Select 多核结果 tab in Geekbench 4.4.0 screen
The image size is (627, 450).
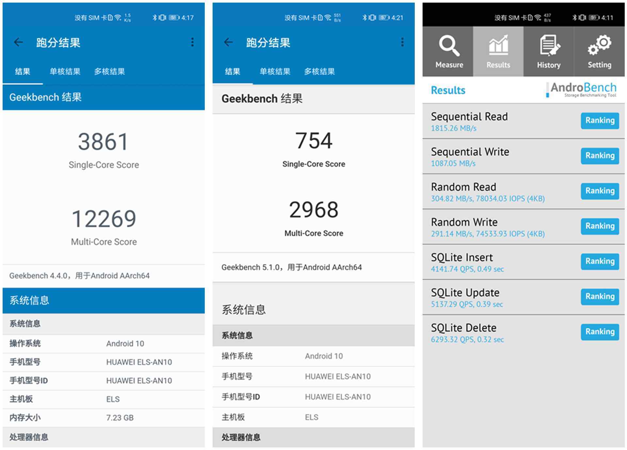pos(109,72)
